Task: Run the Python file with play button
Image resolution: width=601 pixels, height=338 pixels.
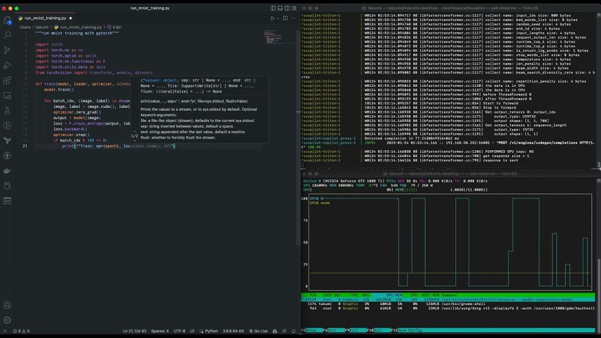Action: 272,18
